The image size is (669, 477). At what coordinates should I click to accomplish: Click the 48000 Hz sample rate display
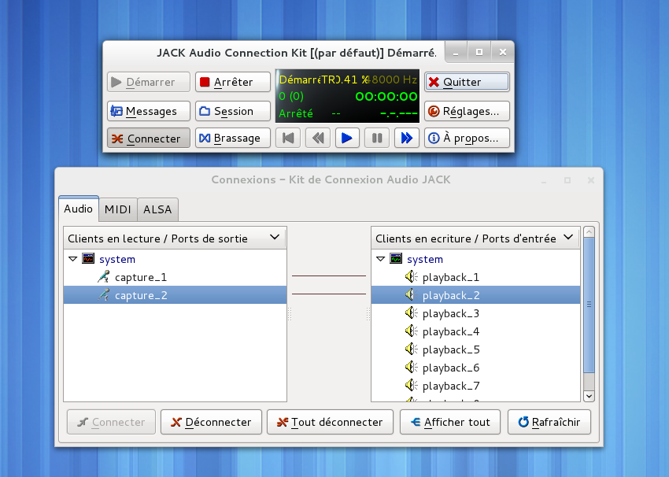pos(394,79)
